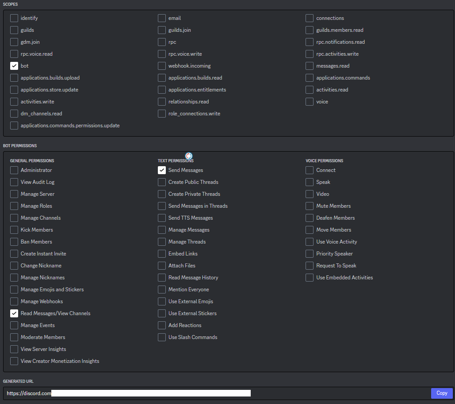This screenshot has height=404, width=455.
Task: Enable Mute Members permission
Action: (310, 206)
